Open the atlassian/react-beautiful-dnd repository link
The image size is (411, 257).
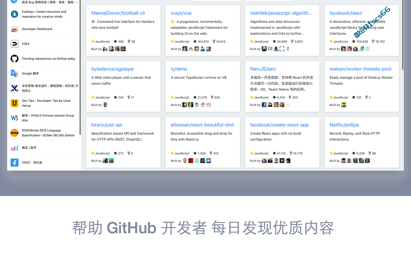[x=202, y=125]
